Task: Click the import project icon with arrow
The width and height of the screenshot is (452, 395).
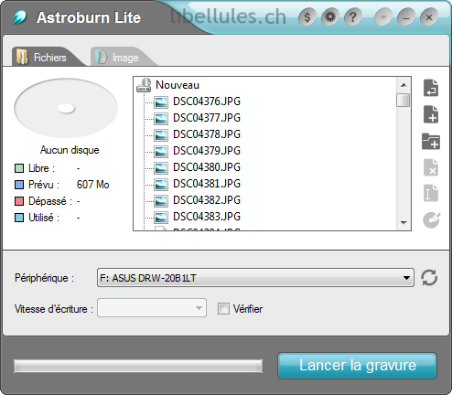Action: (x=431, y=88)
